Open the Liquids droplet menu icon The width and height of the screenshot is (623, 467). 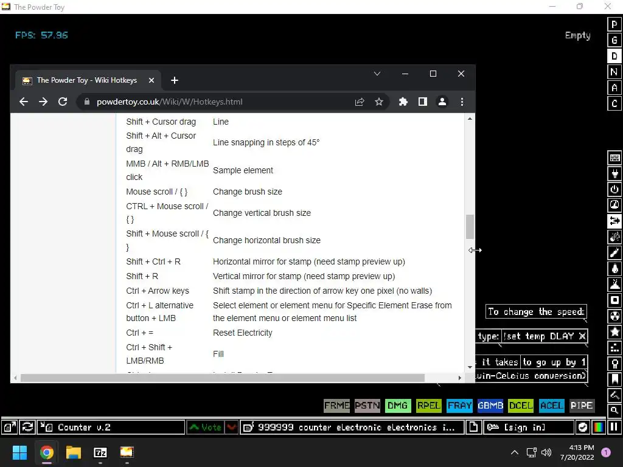coord(614,269)
